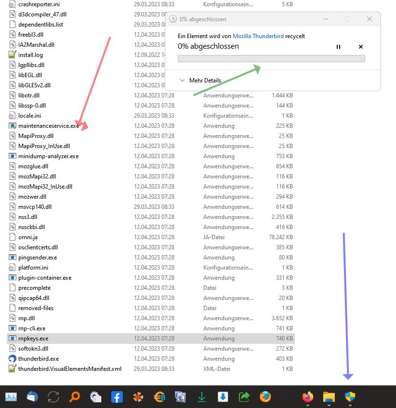Select mozMapi32_InUse.dll file
Screen dimensions: 396x408
pos(45,187)
